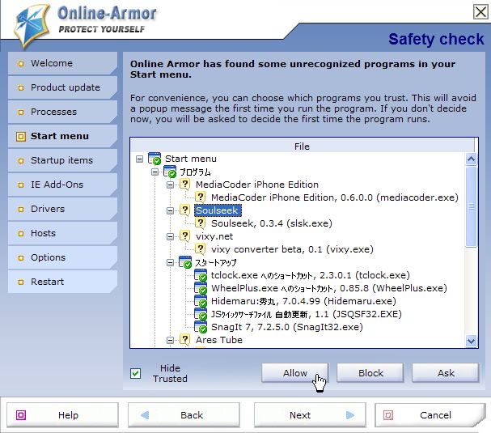Allow the selected Soulseek program
The width and height of the screenshot is (491, 433).
[295, 373]
